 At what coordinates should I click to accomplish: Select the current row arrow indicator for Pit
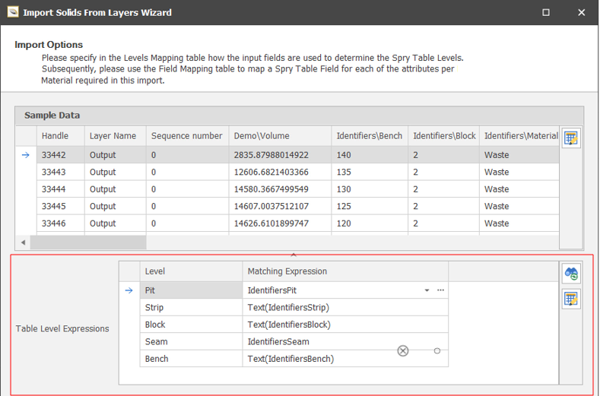tap(129, 290)
